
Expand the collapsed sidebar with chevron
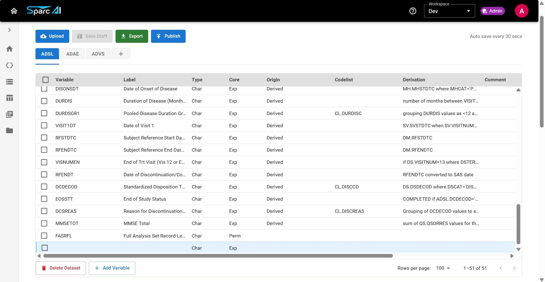coord(9,30)
